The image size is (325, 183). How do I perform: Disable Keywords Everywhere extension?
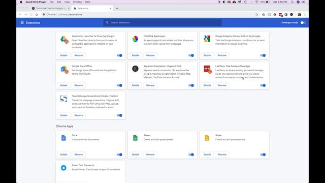tap(191, 85)
